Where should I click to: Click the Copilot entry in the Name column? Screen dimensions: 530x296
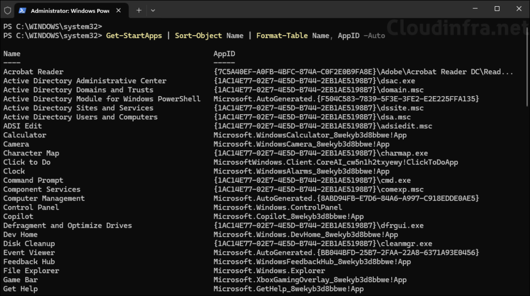(x=18, y=216)
